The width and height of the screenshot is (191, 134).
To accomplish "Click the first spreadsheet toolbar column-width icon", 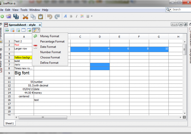I will point(7,30).
